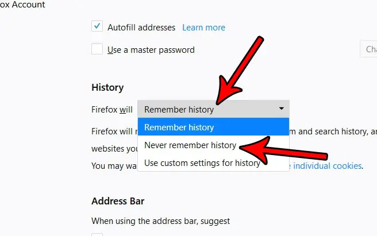Image resolution: width=377 pixels, height=236 pixels.
Task: Click the search history description text
Action: tap(333, 131)
